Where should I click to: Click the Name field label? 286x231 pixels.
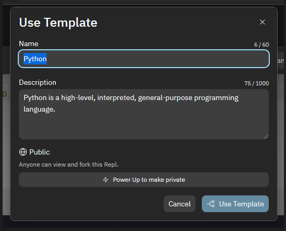coord(29,43)
